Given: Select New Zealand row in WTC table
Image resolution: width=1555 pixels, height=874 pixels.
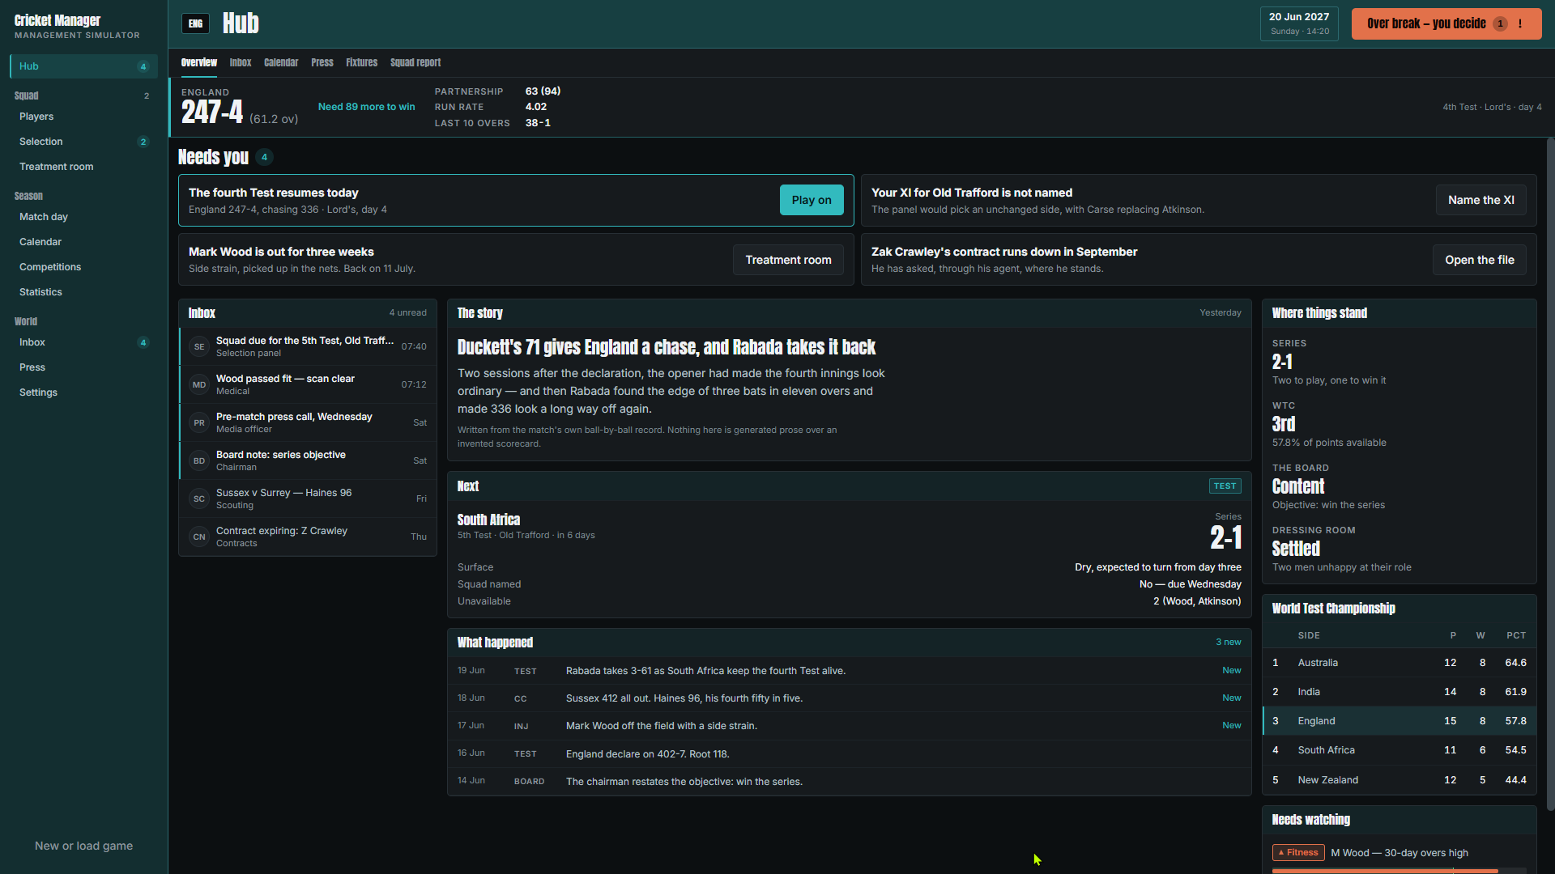Looking at the screenshot, I should tap(1399, 780).
